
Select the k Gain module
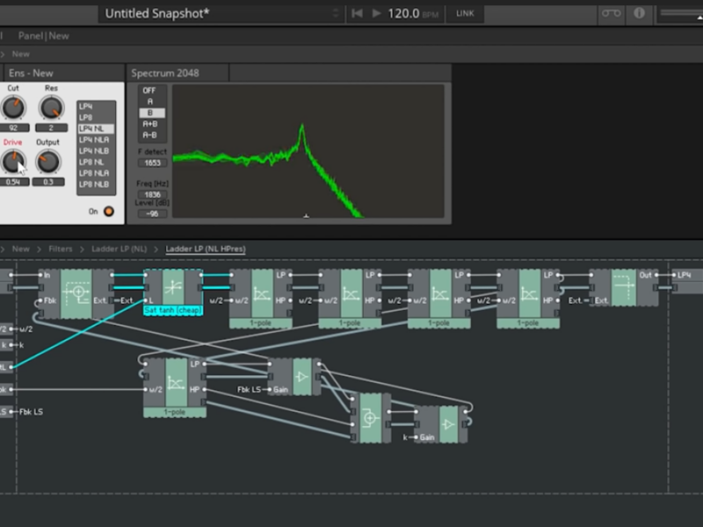point(438,424)
